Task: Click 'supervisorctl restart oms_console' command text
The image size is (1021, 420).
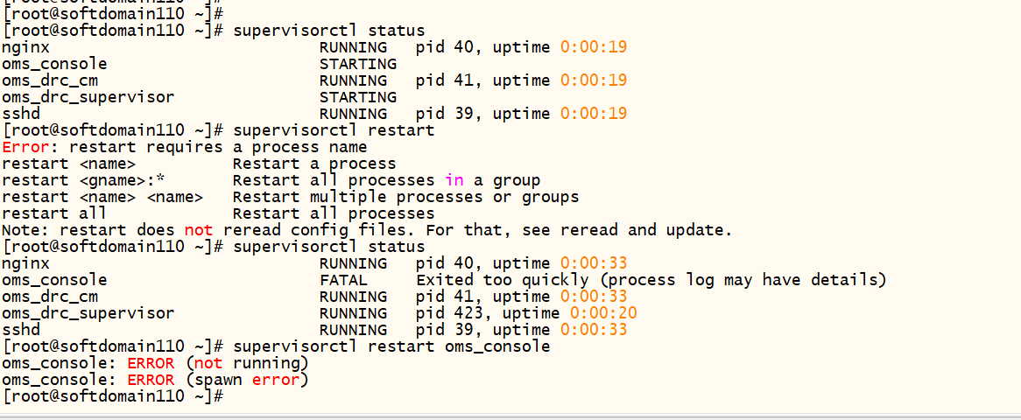Action: click(x=391, y=346)
